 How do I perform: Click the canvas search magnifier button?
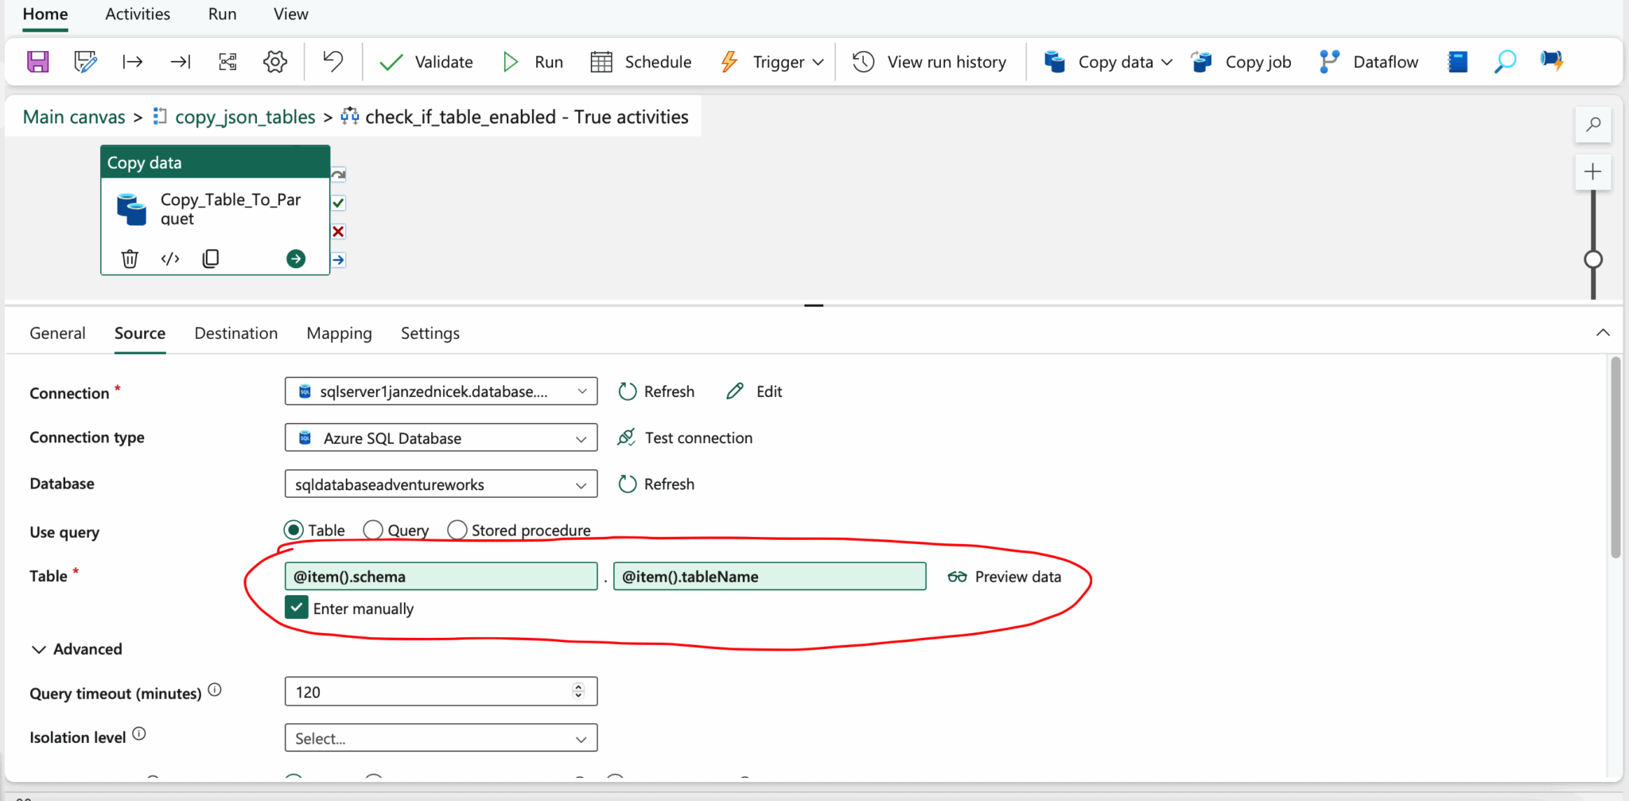point(1593,124)
